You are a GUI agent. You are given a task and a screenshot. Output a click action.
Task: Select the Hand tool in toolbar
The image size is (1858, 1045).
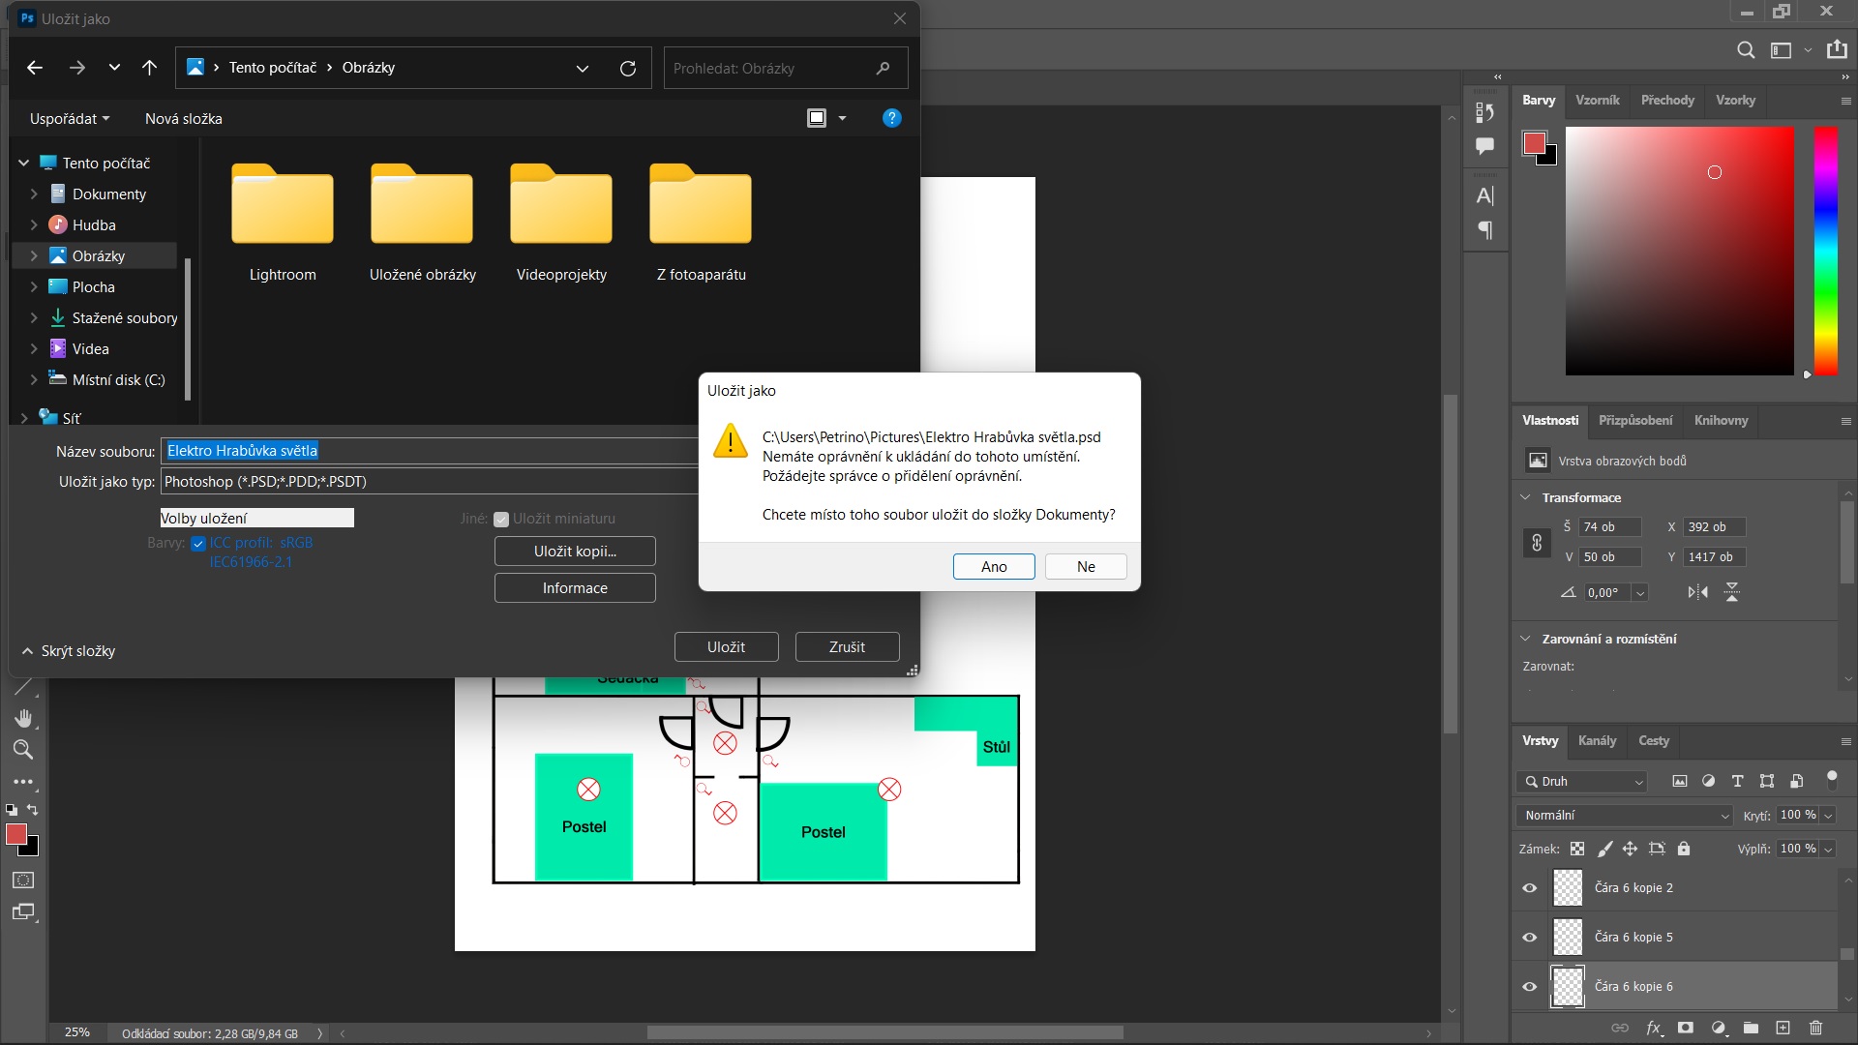pos(23,718)
